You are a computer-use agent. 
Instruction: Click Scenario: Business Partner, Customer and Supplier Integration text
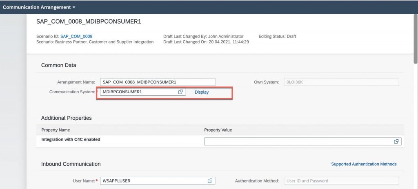95,42
